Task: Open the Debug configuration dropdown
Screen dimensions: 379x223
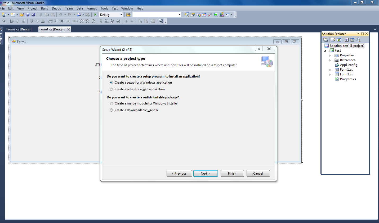Action: (121, 15)
